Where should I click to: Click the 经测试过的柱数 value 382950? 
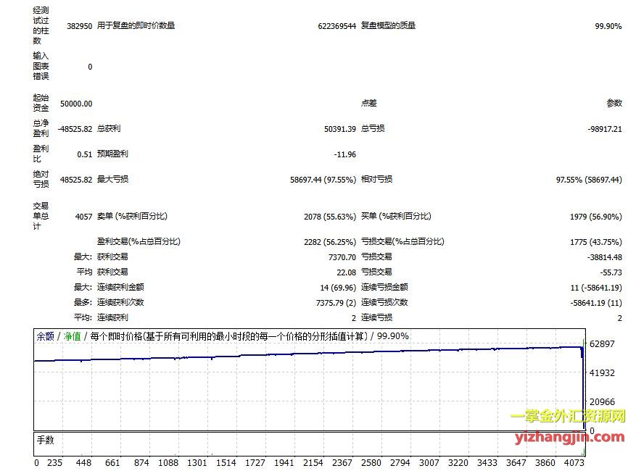[x=79, y=26]
